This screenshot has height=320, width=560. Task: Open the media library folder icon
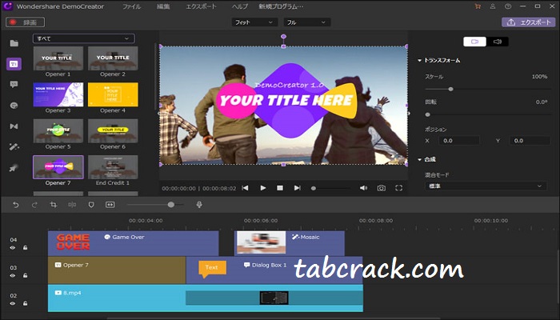(14, 43)
